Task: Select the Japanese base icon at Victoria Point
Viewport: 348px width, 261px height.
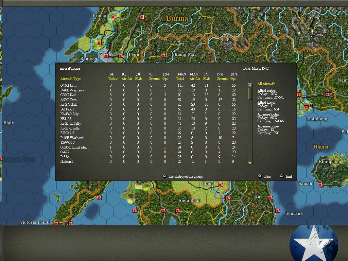Action: 56,223
